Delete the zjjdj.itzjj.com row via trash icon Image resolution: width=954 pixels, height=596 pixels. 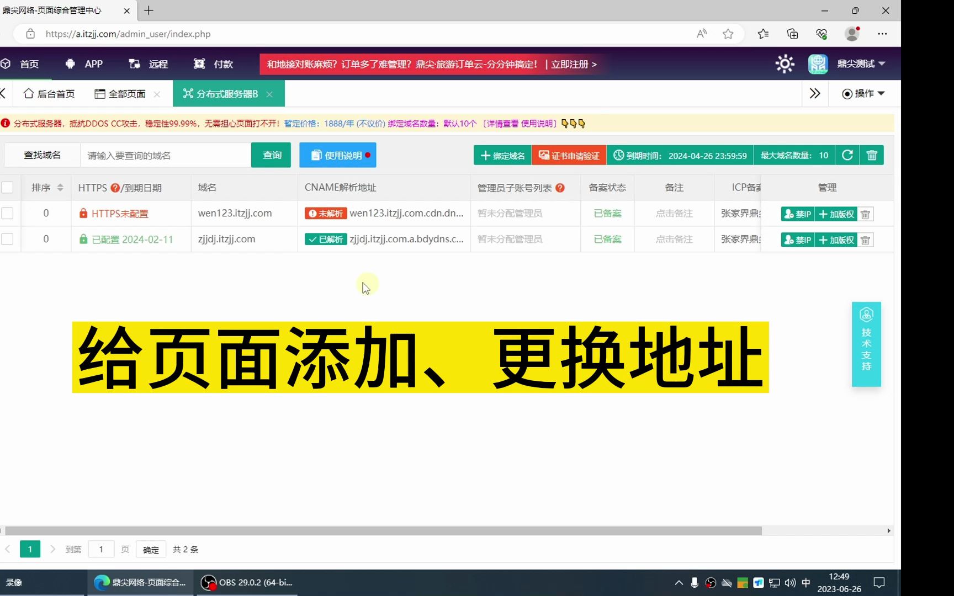(x=865, y=240)
